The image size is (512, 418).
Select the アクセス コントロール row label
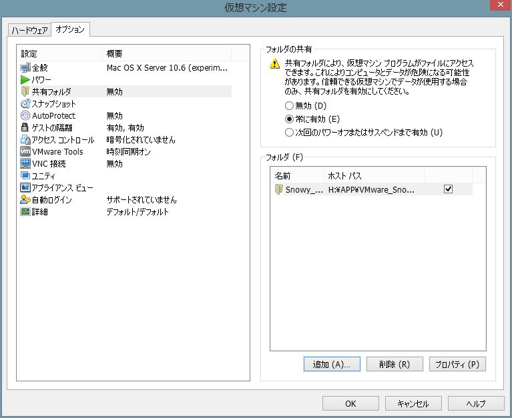click(63, 140)
